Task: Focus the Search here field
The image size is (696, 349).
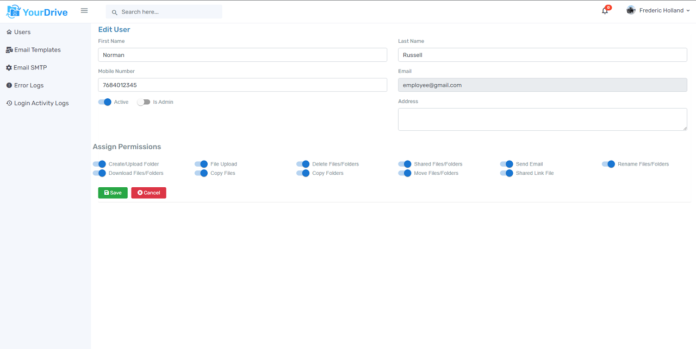Action: pos(164,12)
